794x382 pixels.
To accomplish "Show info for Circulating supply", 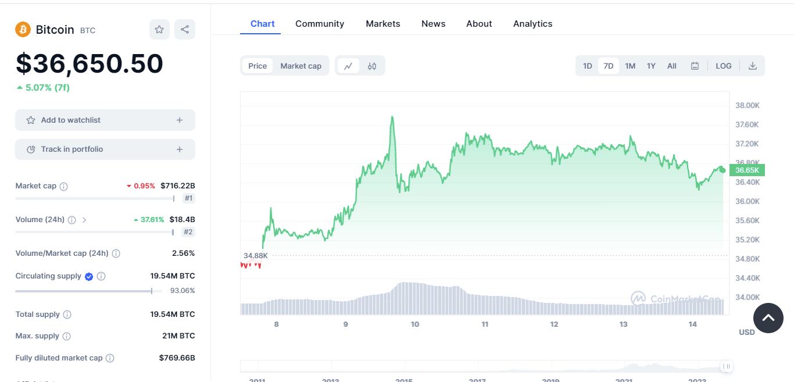I will pyautogui.click(x=101, y=277).
